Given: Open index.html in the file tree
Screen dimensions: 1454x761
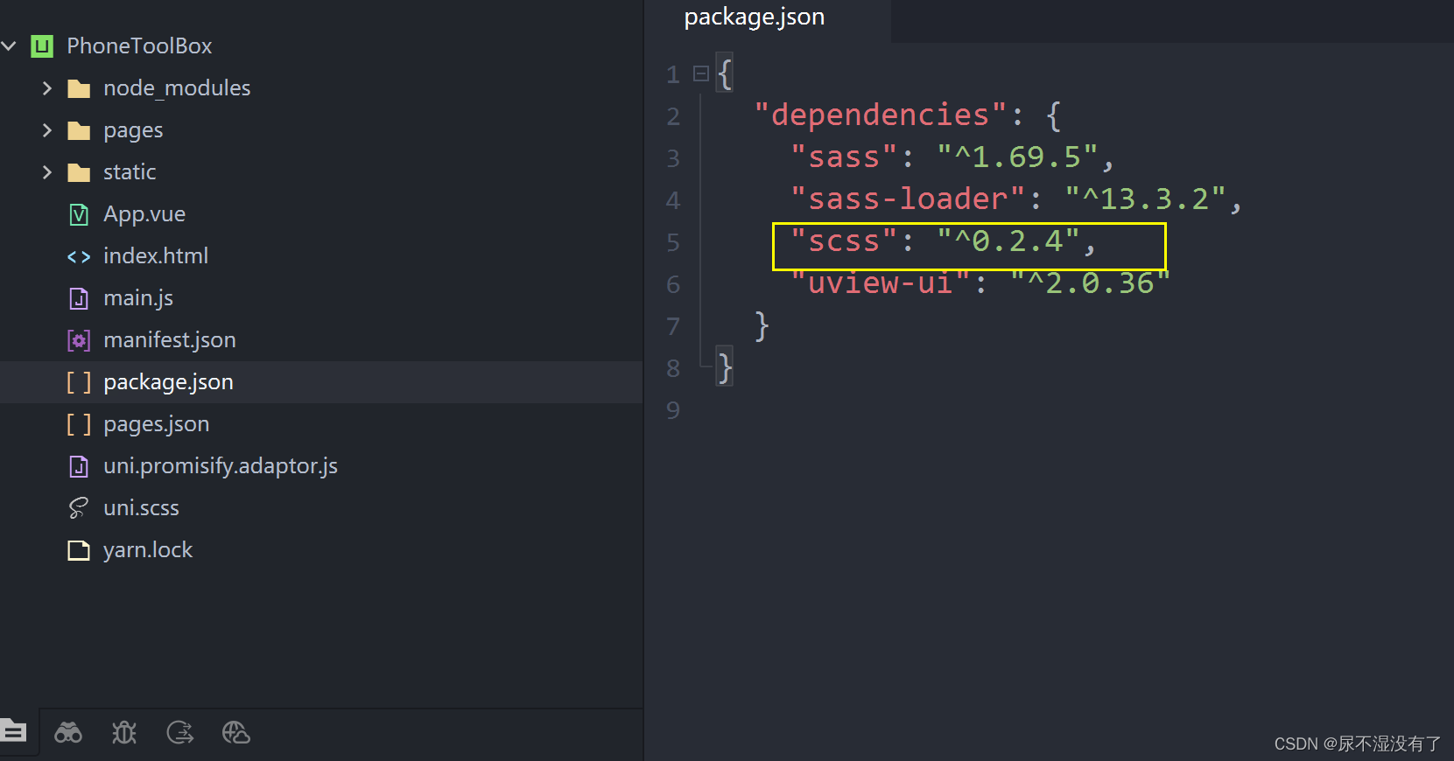Looking at the screenshot, I should pyautogui.click(x=156, y=256).
